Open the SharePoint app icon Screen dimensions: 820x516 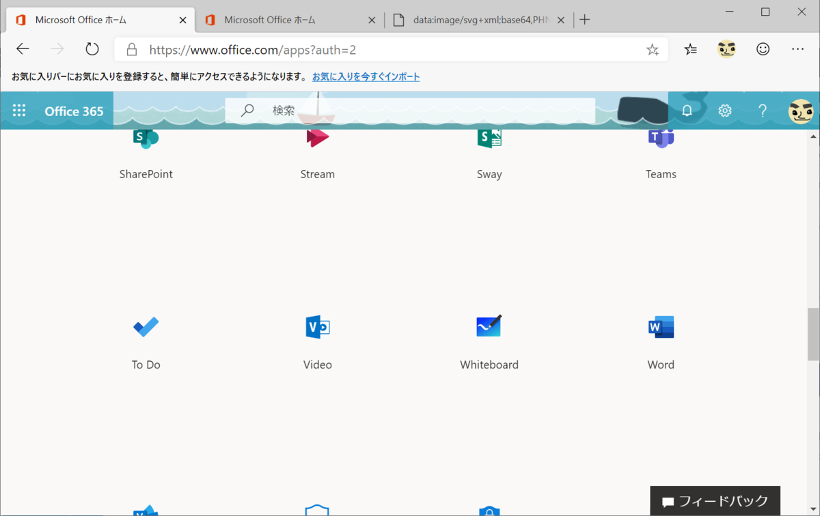pos(146,139)
